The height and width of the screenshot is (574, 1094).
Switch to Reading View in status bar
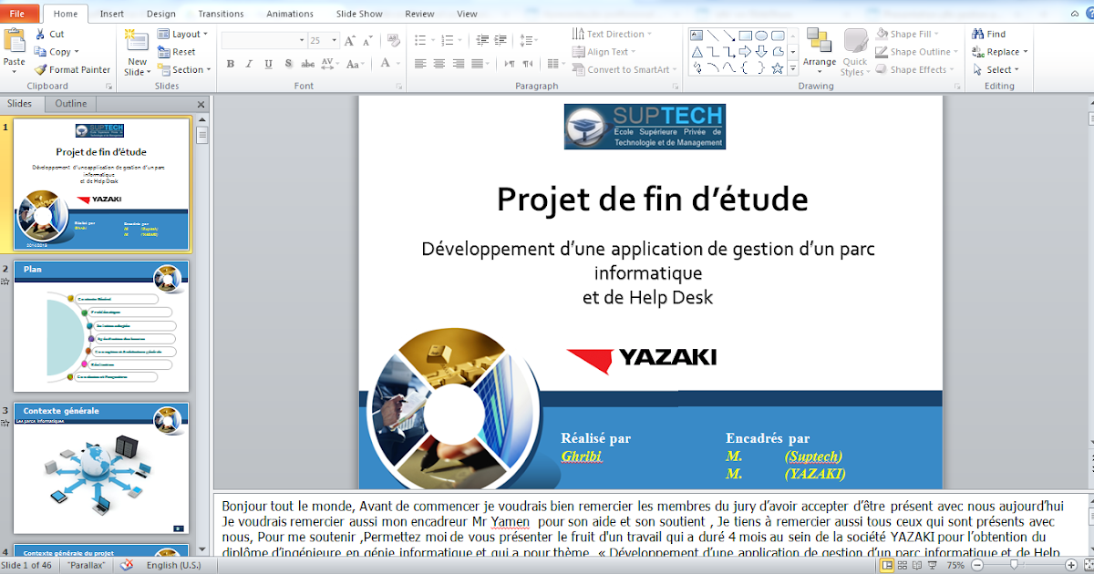tap(918, 566)
